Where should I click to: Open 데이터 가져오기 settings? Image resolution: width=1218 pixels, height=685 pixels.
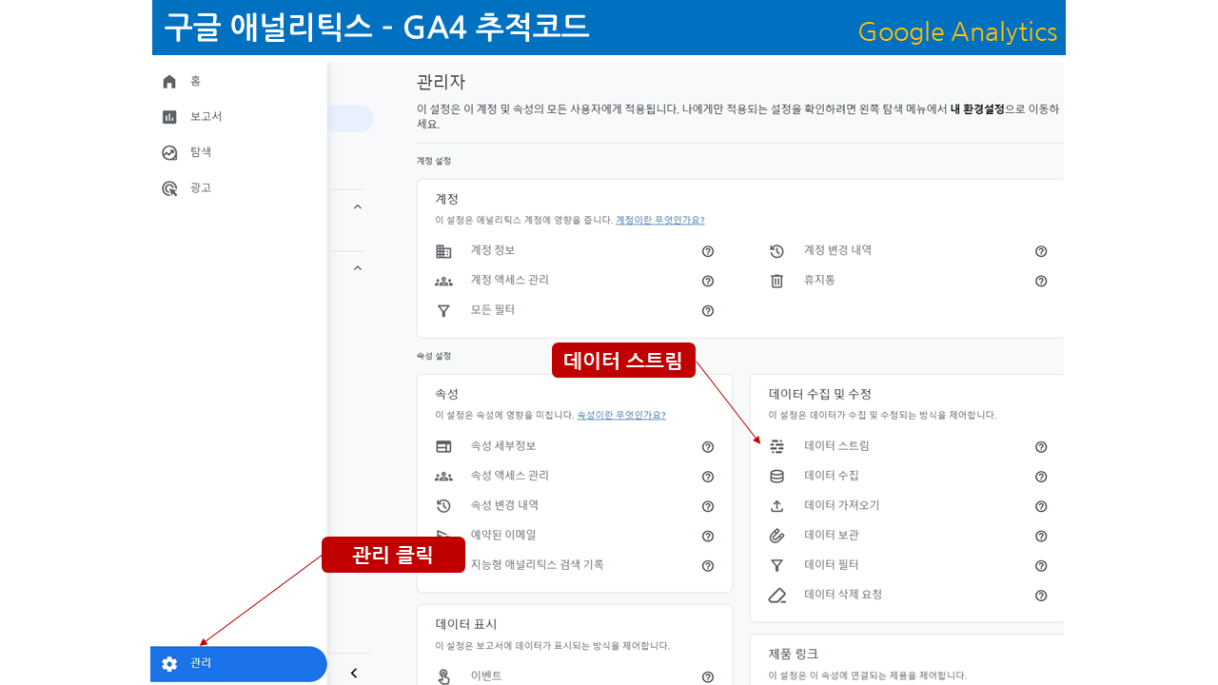pos(842,505)
